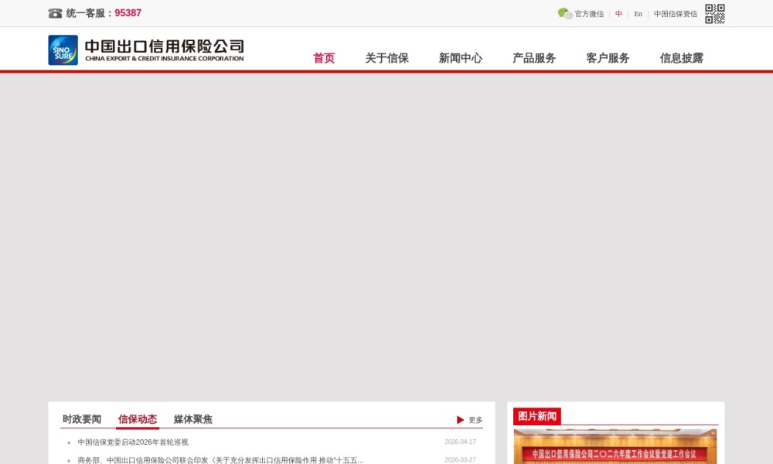Switch to the 媒体聚焦 tab
This screenshot has width=773, height=464.
tap(192, 419)
